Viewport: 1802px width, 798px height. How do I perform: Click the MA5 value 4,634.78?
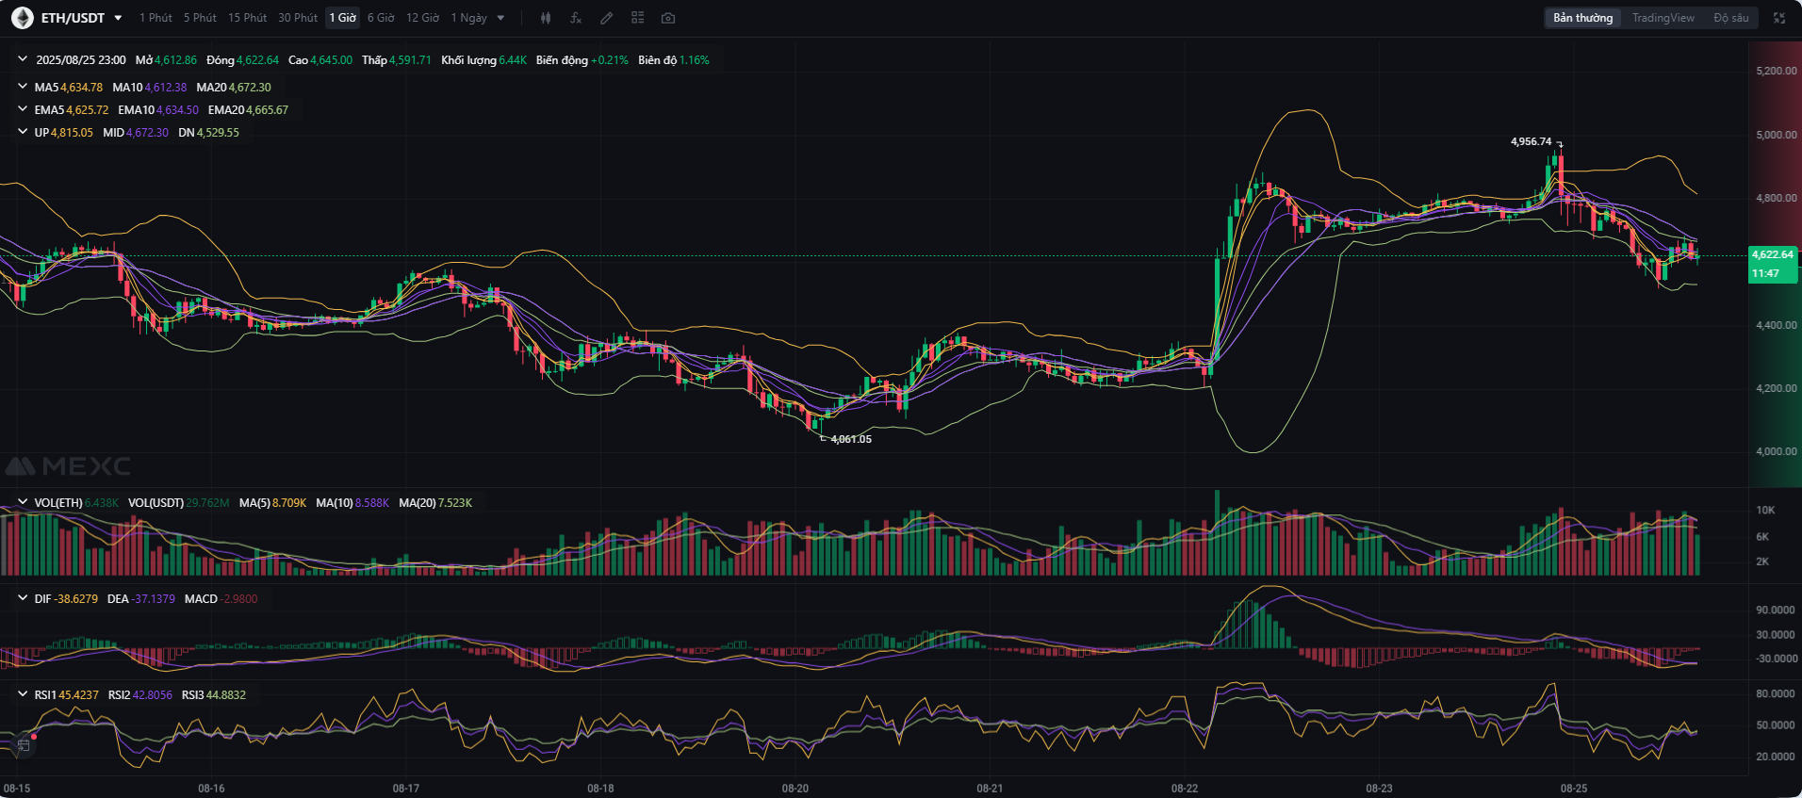[81, 87]
